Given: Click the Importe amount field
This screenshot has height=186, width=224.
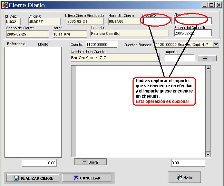Looking at the screenshot, I should pos(179,58).
